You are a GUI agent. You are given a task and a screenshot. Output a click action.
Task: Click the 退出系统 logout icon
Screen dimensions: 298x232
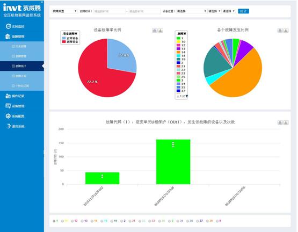coord(8,126)
